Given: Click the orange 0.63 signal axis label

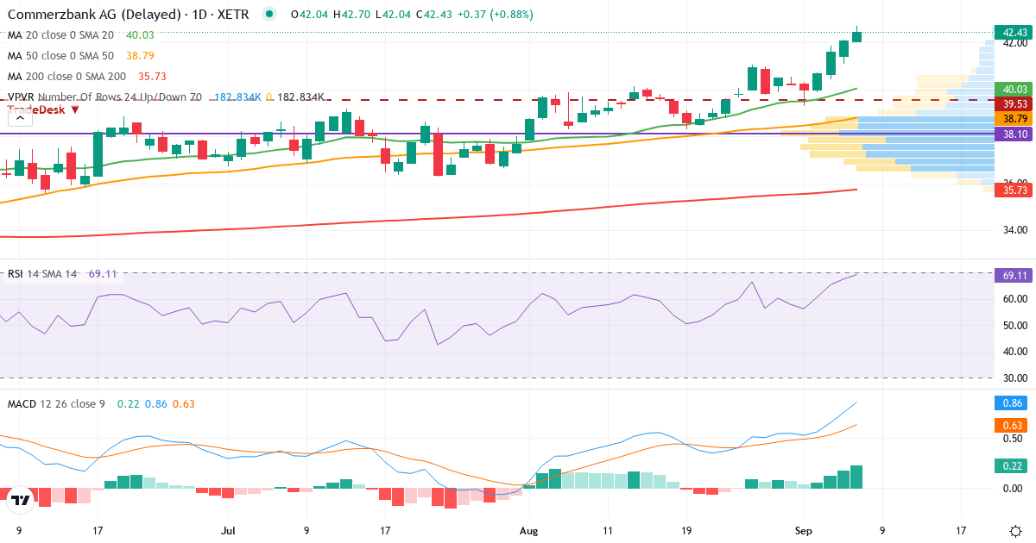Looking at the screenshot, I should point(1013,425).
